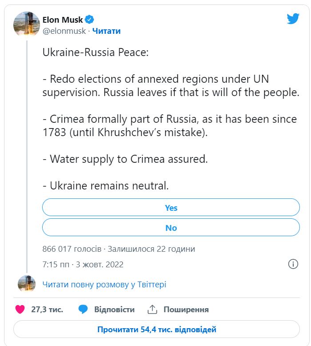This screenshot has height=346, width=311.
Task: Click the 866 017 голосів vote count
Action: click(x=72, y=249)
